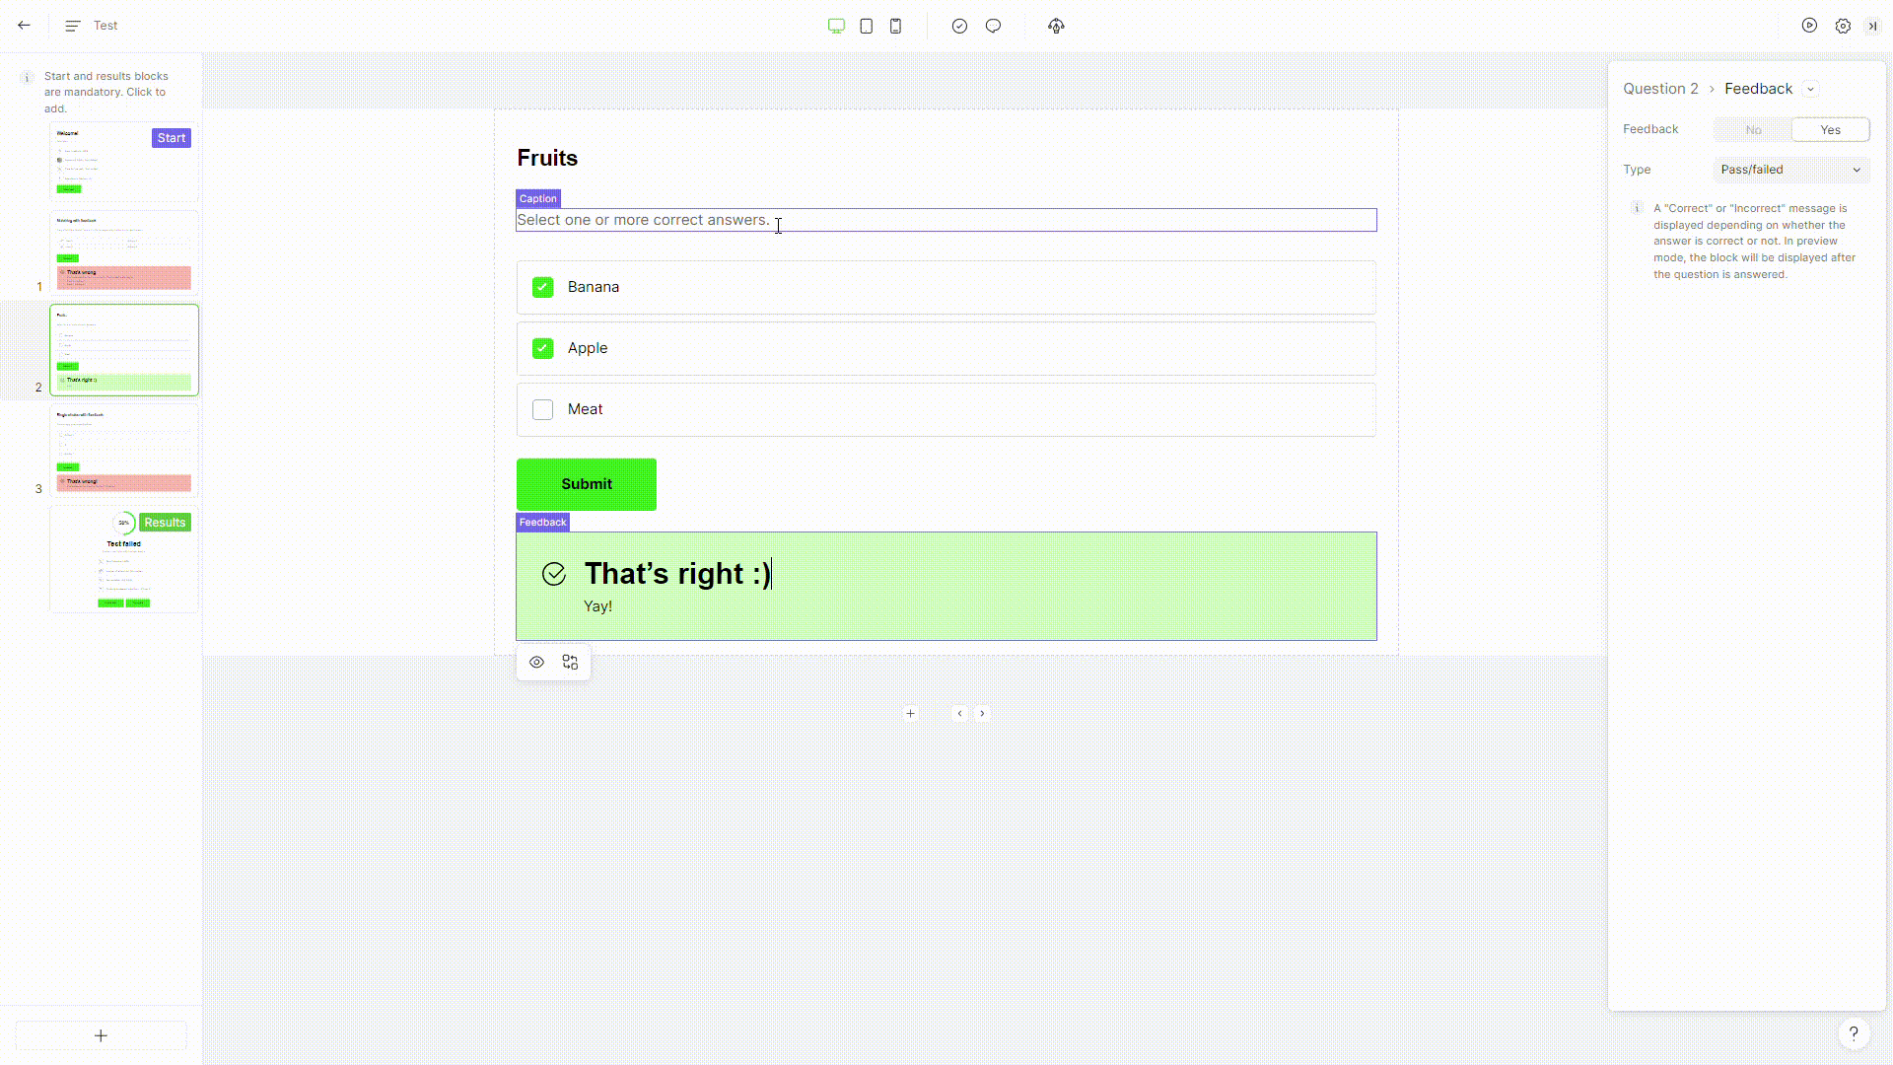Expand the Feedback breadcrumb dropdown arrow
The width and height of the screenshot is (1893, 1065).
(1810, 89)
